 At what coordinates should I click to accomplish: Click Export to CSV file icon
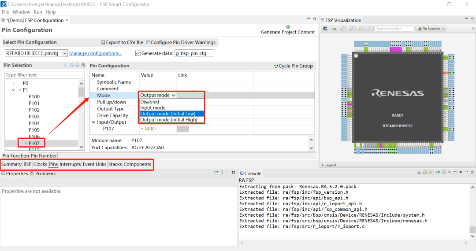103,43
